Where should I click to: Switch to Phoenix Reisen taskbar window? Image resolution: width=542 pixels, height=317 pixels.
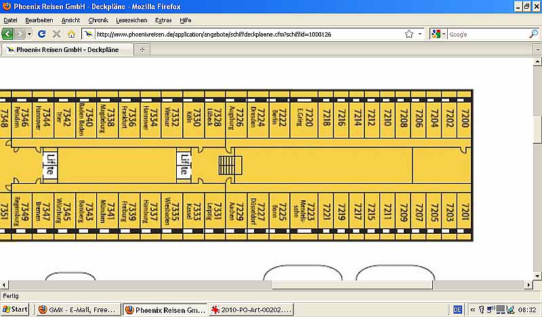pos(165,310)
